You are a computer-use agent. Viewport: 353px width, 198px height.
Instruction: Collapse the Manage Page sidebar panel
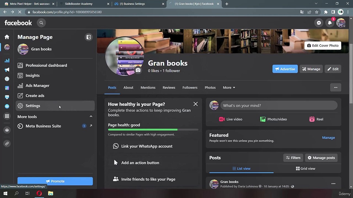click(x=89, y=37)
